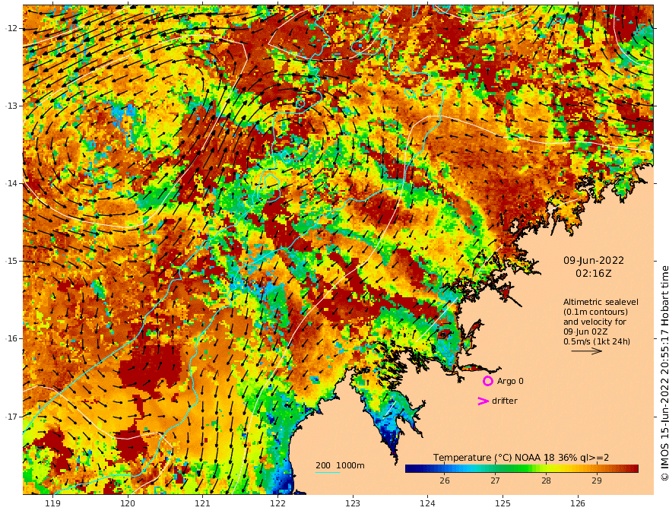Click longitude axis label 123
The width and height of the screenshot is (669, 517).
pyautogui.click(x=353, y=504)
